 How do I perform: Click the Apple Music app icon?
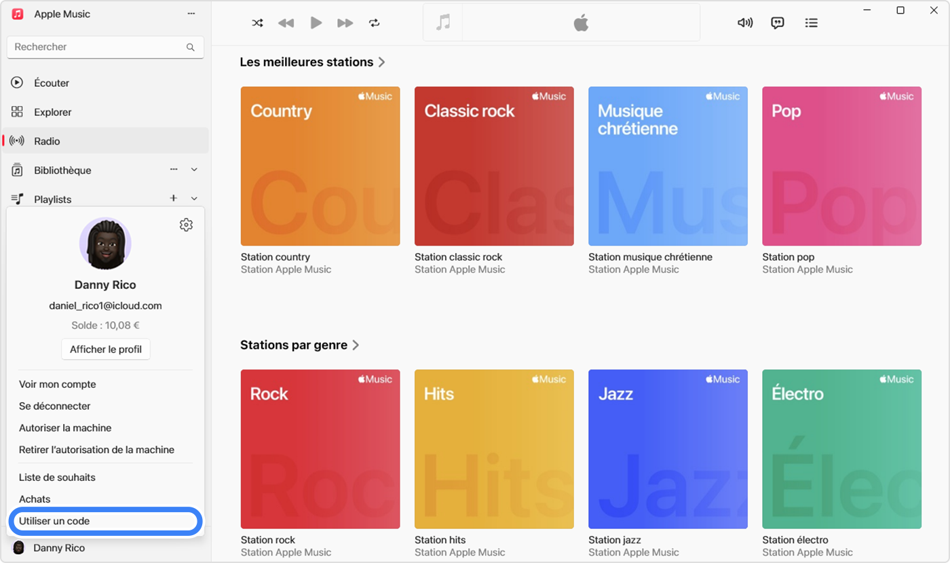[x=16, y=13]
